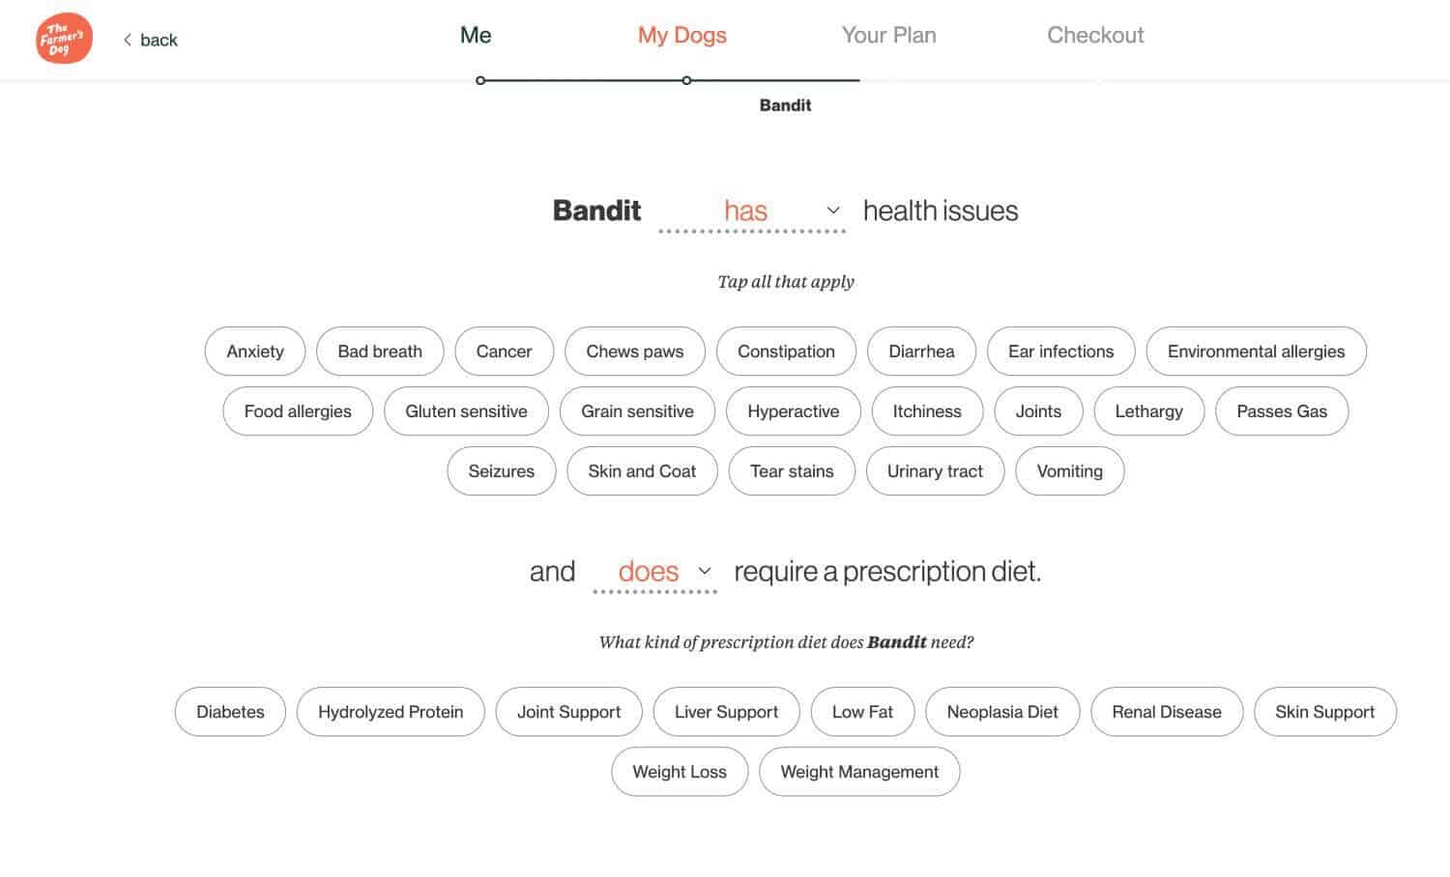This screenshot has width=1450, height=877.
Task: Go to the Your Plan step
Action: [x=888, y=35]
